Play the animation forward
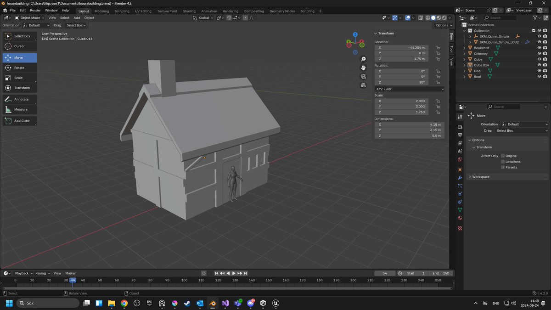551x310 pixels. tap(234, 273)
